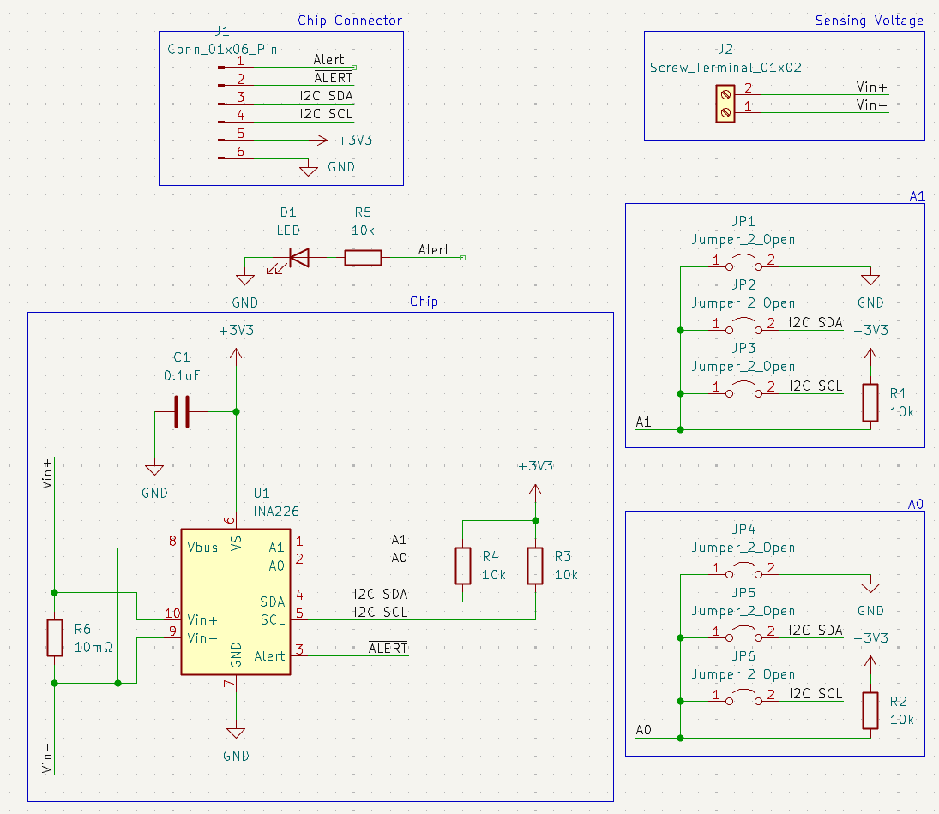Image resolution: width=939 pixels, height=814 pixels.
Task: Click the "Sensing Voltage" title text
Action: point(869,21)
